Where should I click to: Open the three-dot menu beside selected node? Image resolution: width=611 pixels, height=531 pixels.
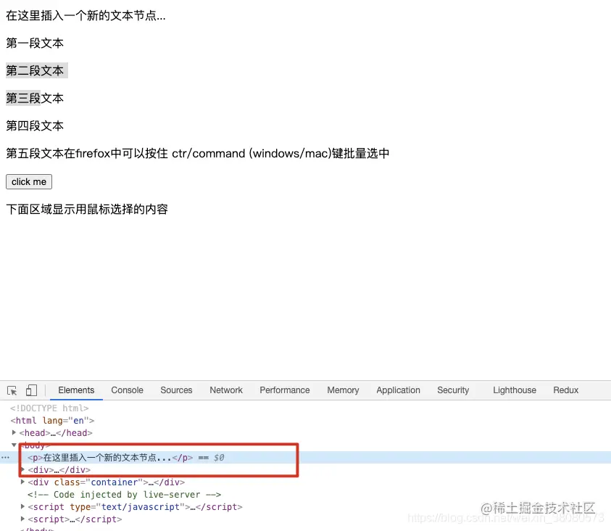pyautogui.click(x=5, y=457)
